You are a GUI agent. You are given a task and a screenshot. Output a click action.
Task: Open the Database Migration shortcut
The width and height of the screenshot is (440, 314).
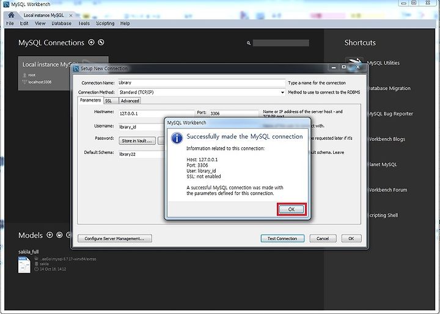(x=389, y=89)
